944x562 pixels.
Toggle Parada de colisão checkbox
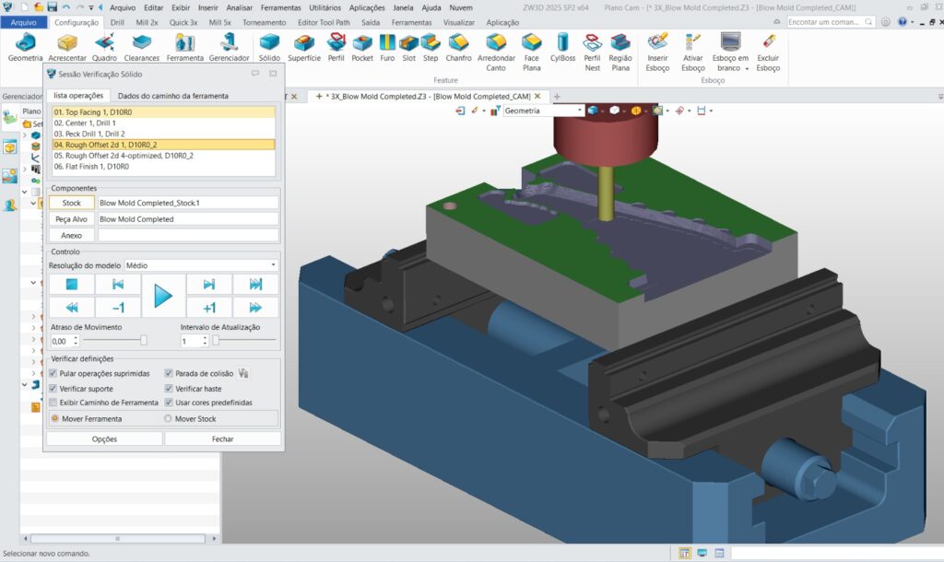click(x=169, y=373)
